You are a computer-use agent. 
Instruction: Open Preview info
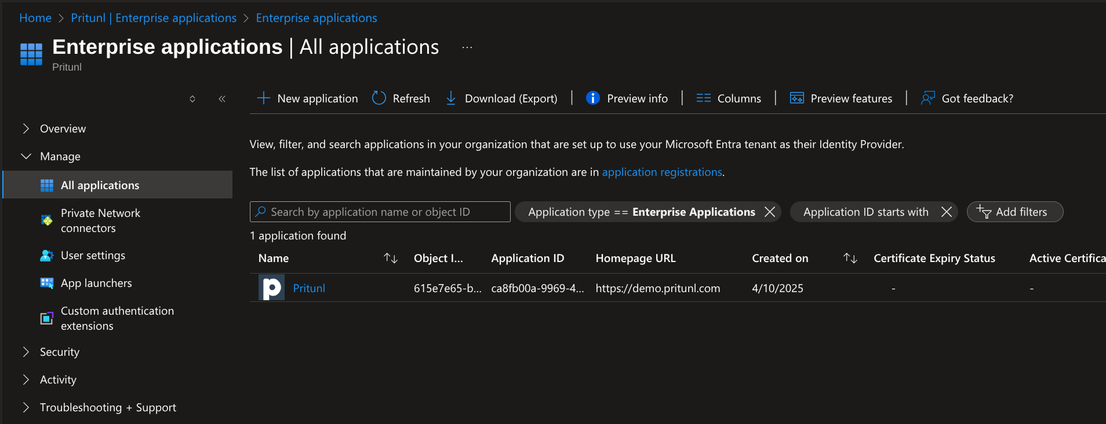pyautogui.click(x=627, y=98)
